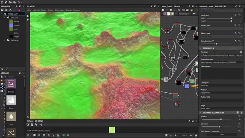Click the Scale slider handle
Viewport: 245px width, 138px height.
221,119
